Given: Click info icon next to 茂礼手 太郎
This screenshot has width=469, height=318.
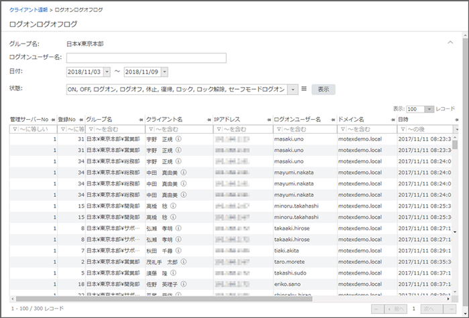Looking at the screenshot, I should point(185,261).
